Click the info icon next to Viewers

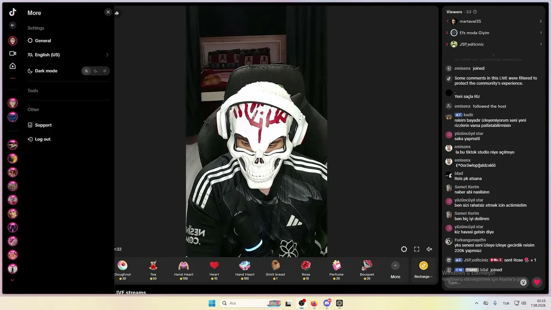[475, 12]
